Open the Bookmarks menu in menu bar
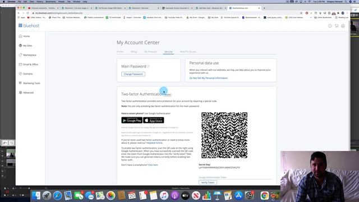The image size is (359, 202). [x=50, y=1]
